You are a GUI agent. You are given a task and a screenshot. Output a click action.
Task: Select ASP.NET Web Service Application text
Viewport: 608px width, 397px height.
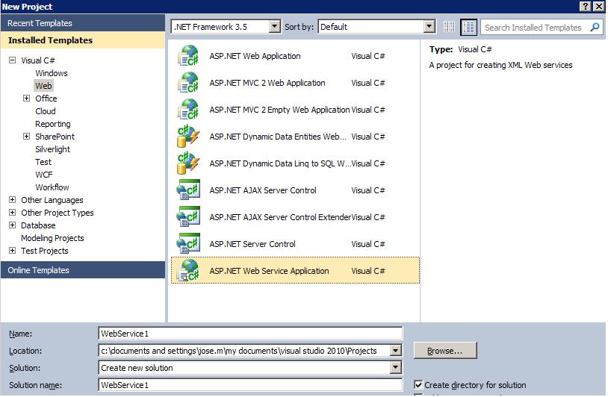tap(269, 271)
